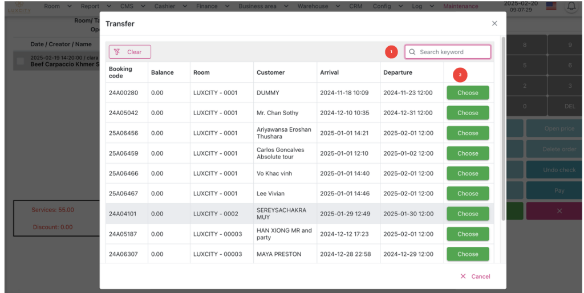Viewport: 584px width, 293px height.
Task: Choose booking for MAYA PRESTON
Action: (x=468, y=254)
